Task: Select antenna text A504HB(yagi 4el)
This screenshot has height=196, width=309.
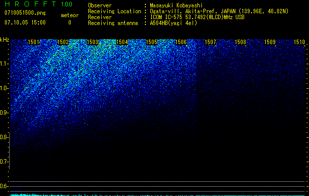Action: point(173,23)
